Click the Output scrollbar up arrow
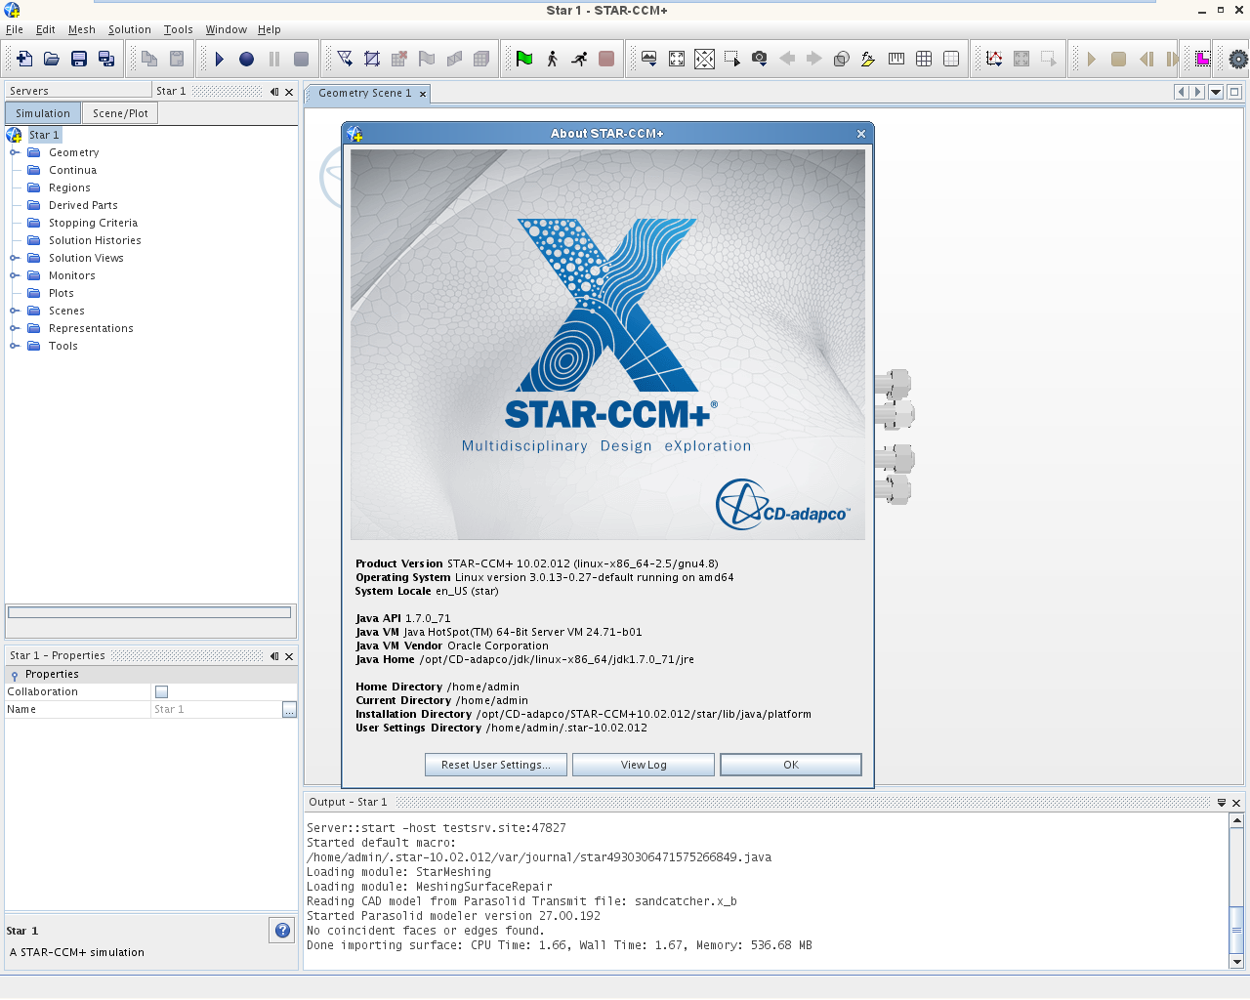The width and height of the screenshot is (1250, 1000). (1236, 820)
